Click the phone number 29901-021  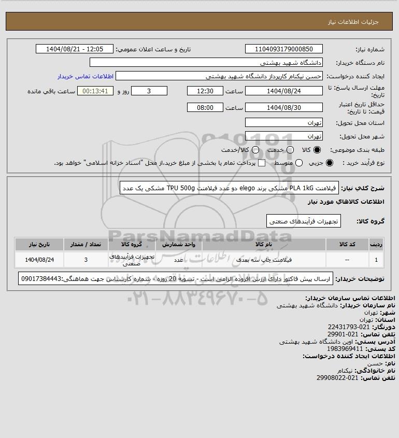(343, 334)
